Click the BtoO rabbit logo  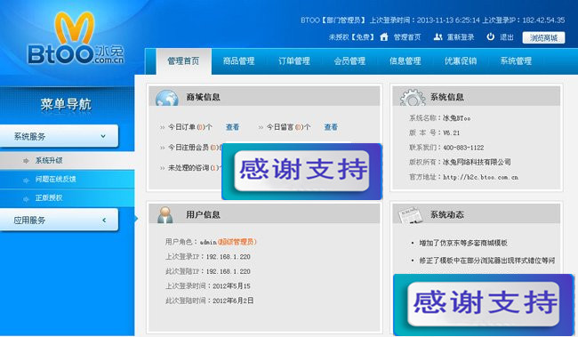76,39
